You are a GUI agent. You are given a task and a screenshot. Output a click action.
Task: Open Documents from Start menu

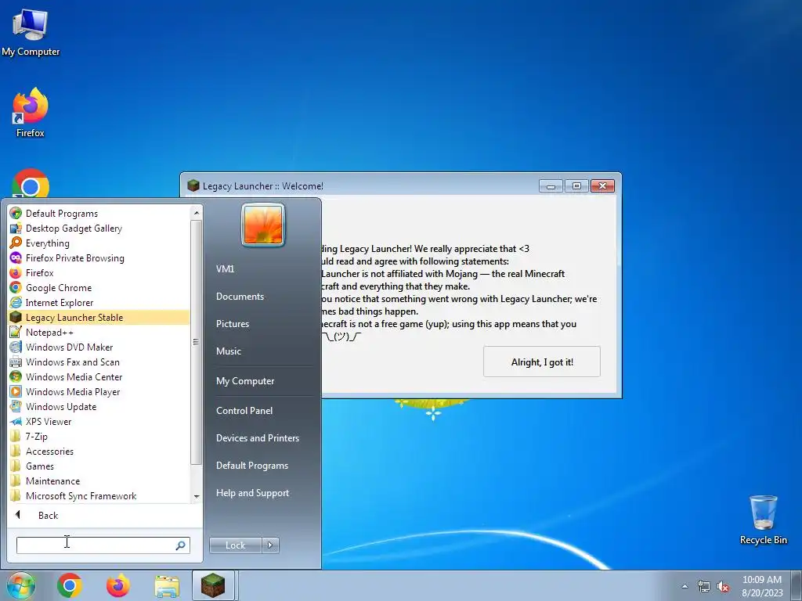pos(240,297)
